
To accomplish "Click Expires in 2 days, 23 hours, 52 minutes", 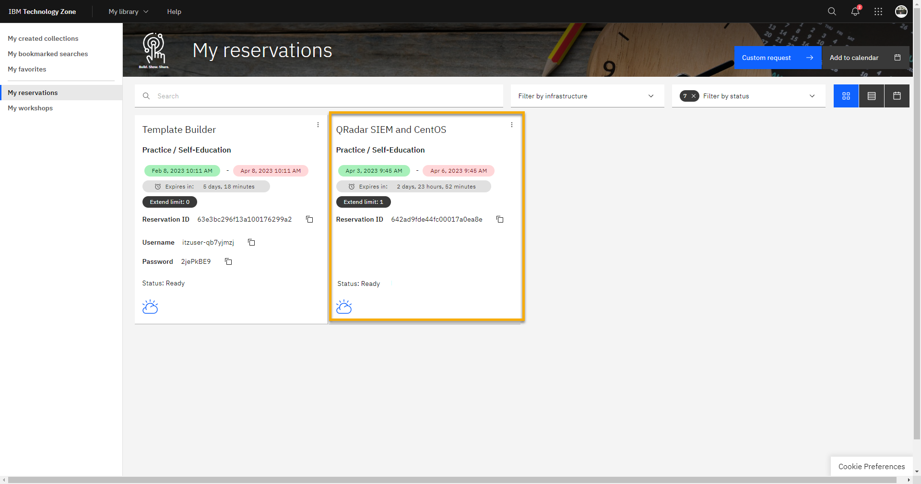I will point(413,187).
